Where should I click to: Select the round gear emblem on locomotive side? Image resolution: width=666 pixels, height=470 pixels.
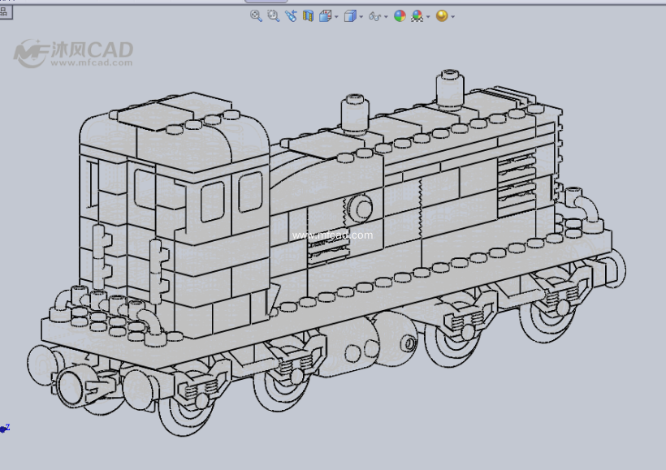(359, 207)
